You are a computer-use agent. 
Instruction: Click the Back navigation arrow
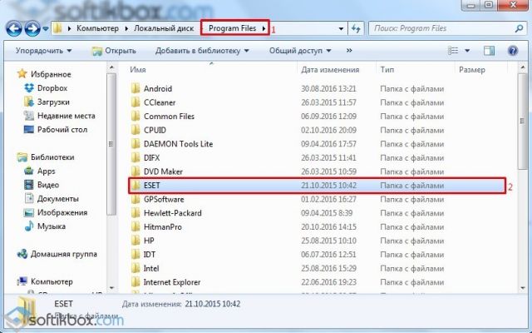(14, 28)
